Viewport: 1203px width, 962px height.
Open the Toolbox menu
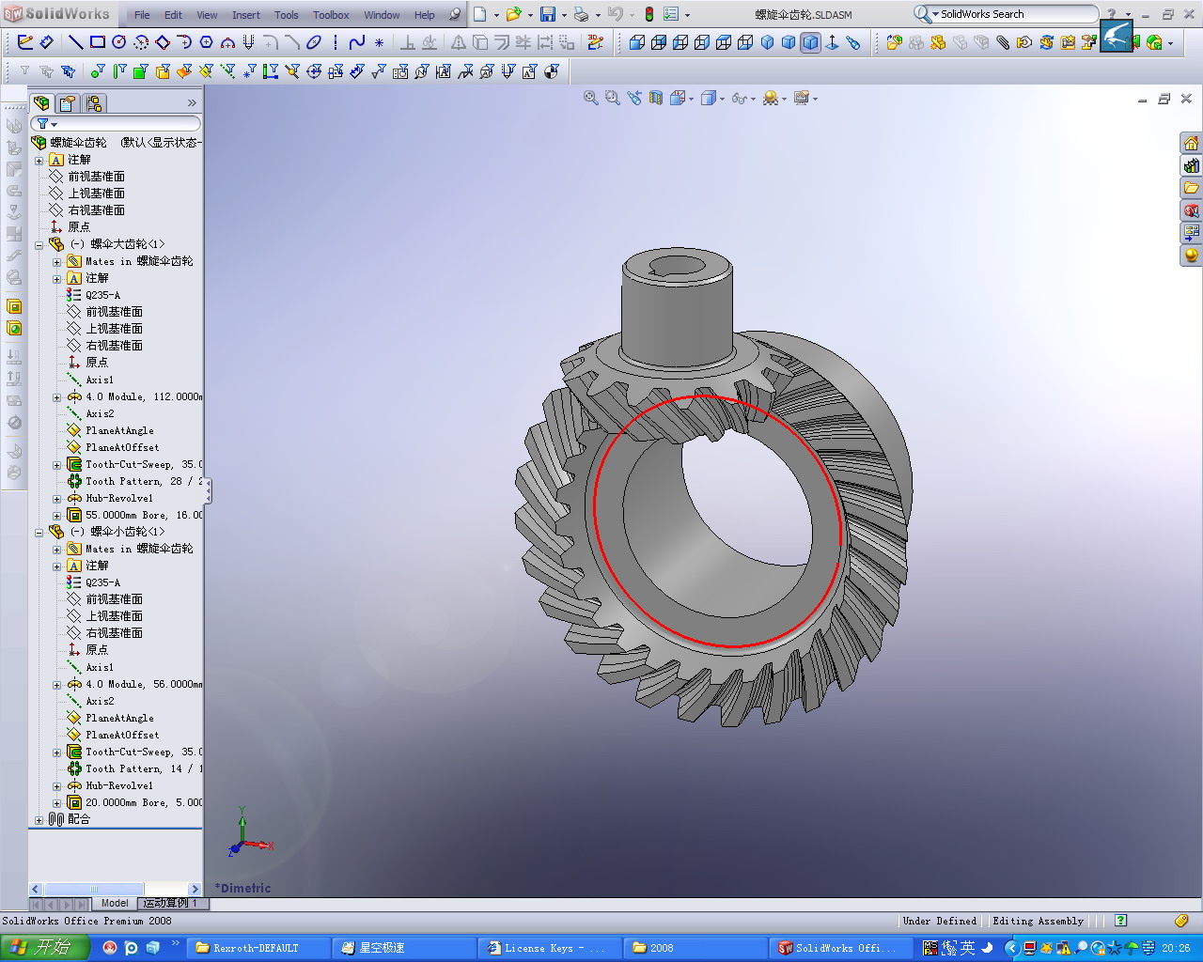click(331, 14)
